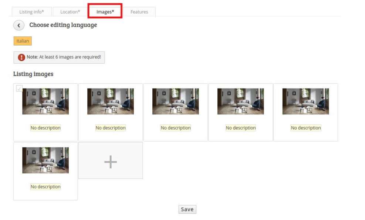Edit No description label left of plus tile

point(45,187)
